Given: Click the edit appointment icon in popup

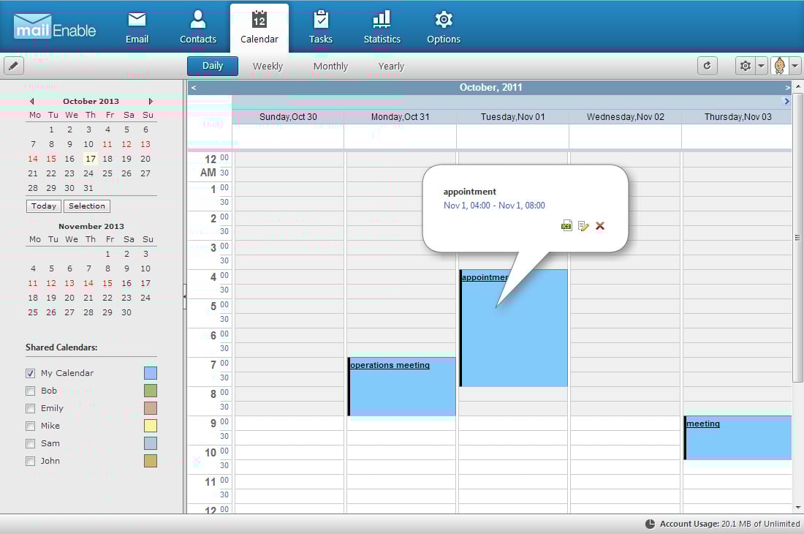Looking at the screenshot, I should coord(583,226).
